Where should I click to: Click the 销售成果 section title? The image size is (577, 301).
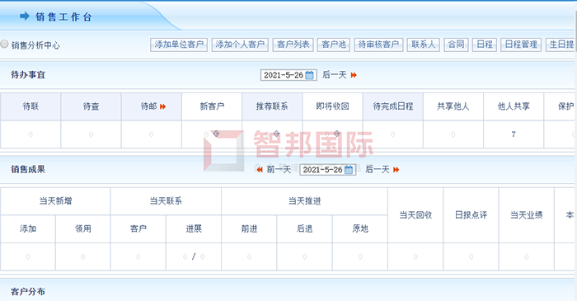coord(28,169)
